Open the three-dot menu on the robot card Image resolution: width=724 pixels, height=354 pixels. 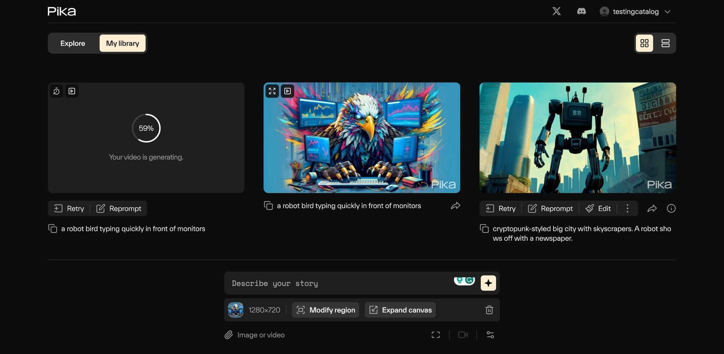click(x=627, y=208)
